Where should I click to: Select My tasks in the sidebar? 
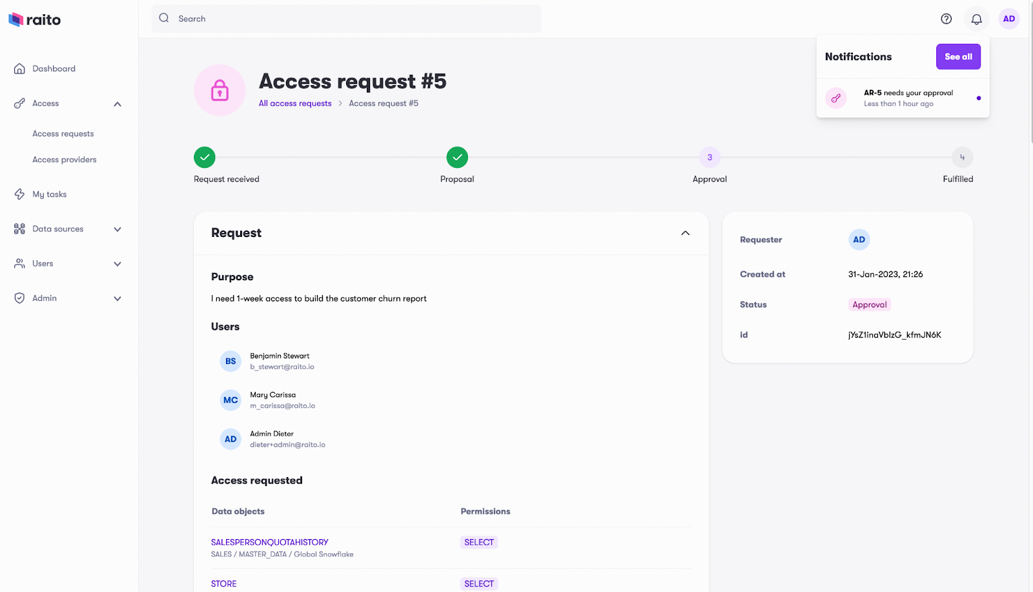point(50,194)
